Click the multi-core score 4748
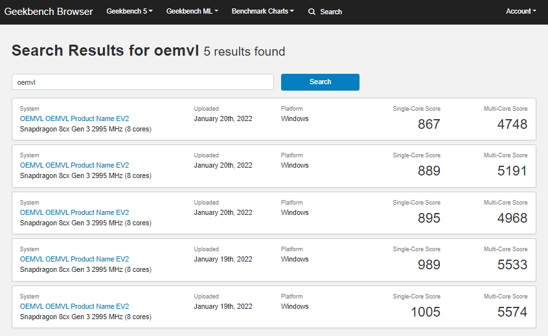Viewport: 548px width, 336px height. [x=512, y=124]
